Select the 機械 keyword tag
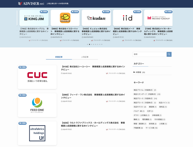 [137, 119]
